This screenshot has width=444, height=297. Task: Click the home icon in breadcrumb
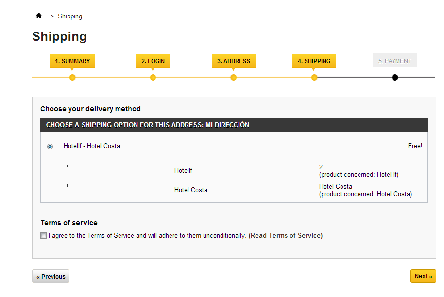39,16
